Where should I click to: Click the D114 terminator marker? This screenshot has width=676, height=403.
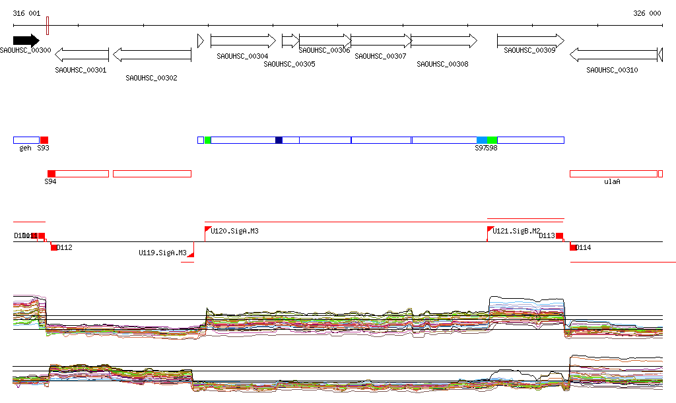click(x=573, y=247)
